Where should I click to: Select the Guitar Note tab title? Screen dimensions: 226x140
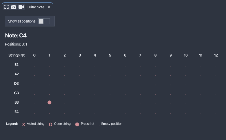(35, 7)
